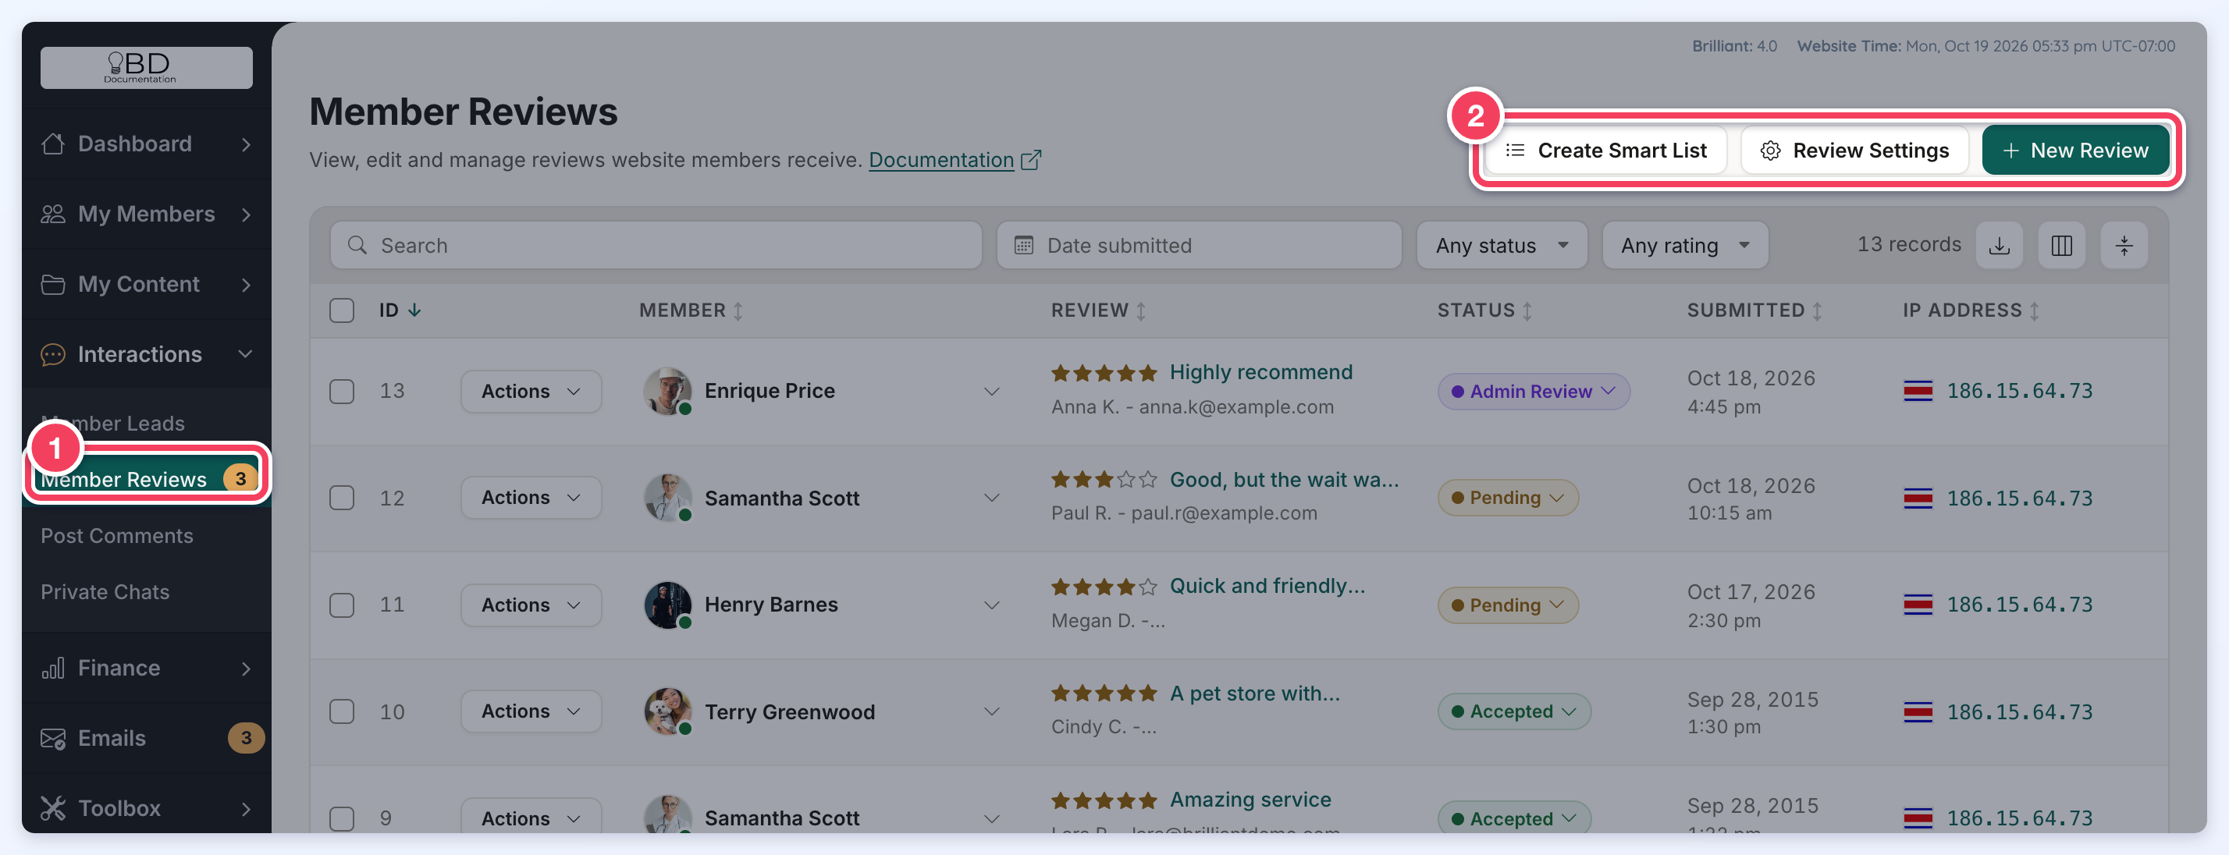Click the My Members people icon
The image size is (2229, 855).
click(53, 214)
